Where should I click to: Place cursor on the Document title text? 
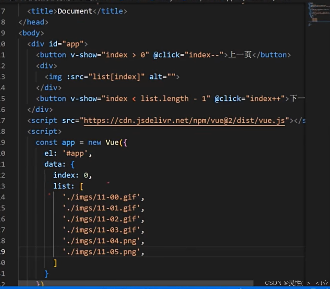[75, 11]
